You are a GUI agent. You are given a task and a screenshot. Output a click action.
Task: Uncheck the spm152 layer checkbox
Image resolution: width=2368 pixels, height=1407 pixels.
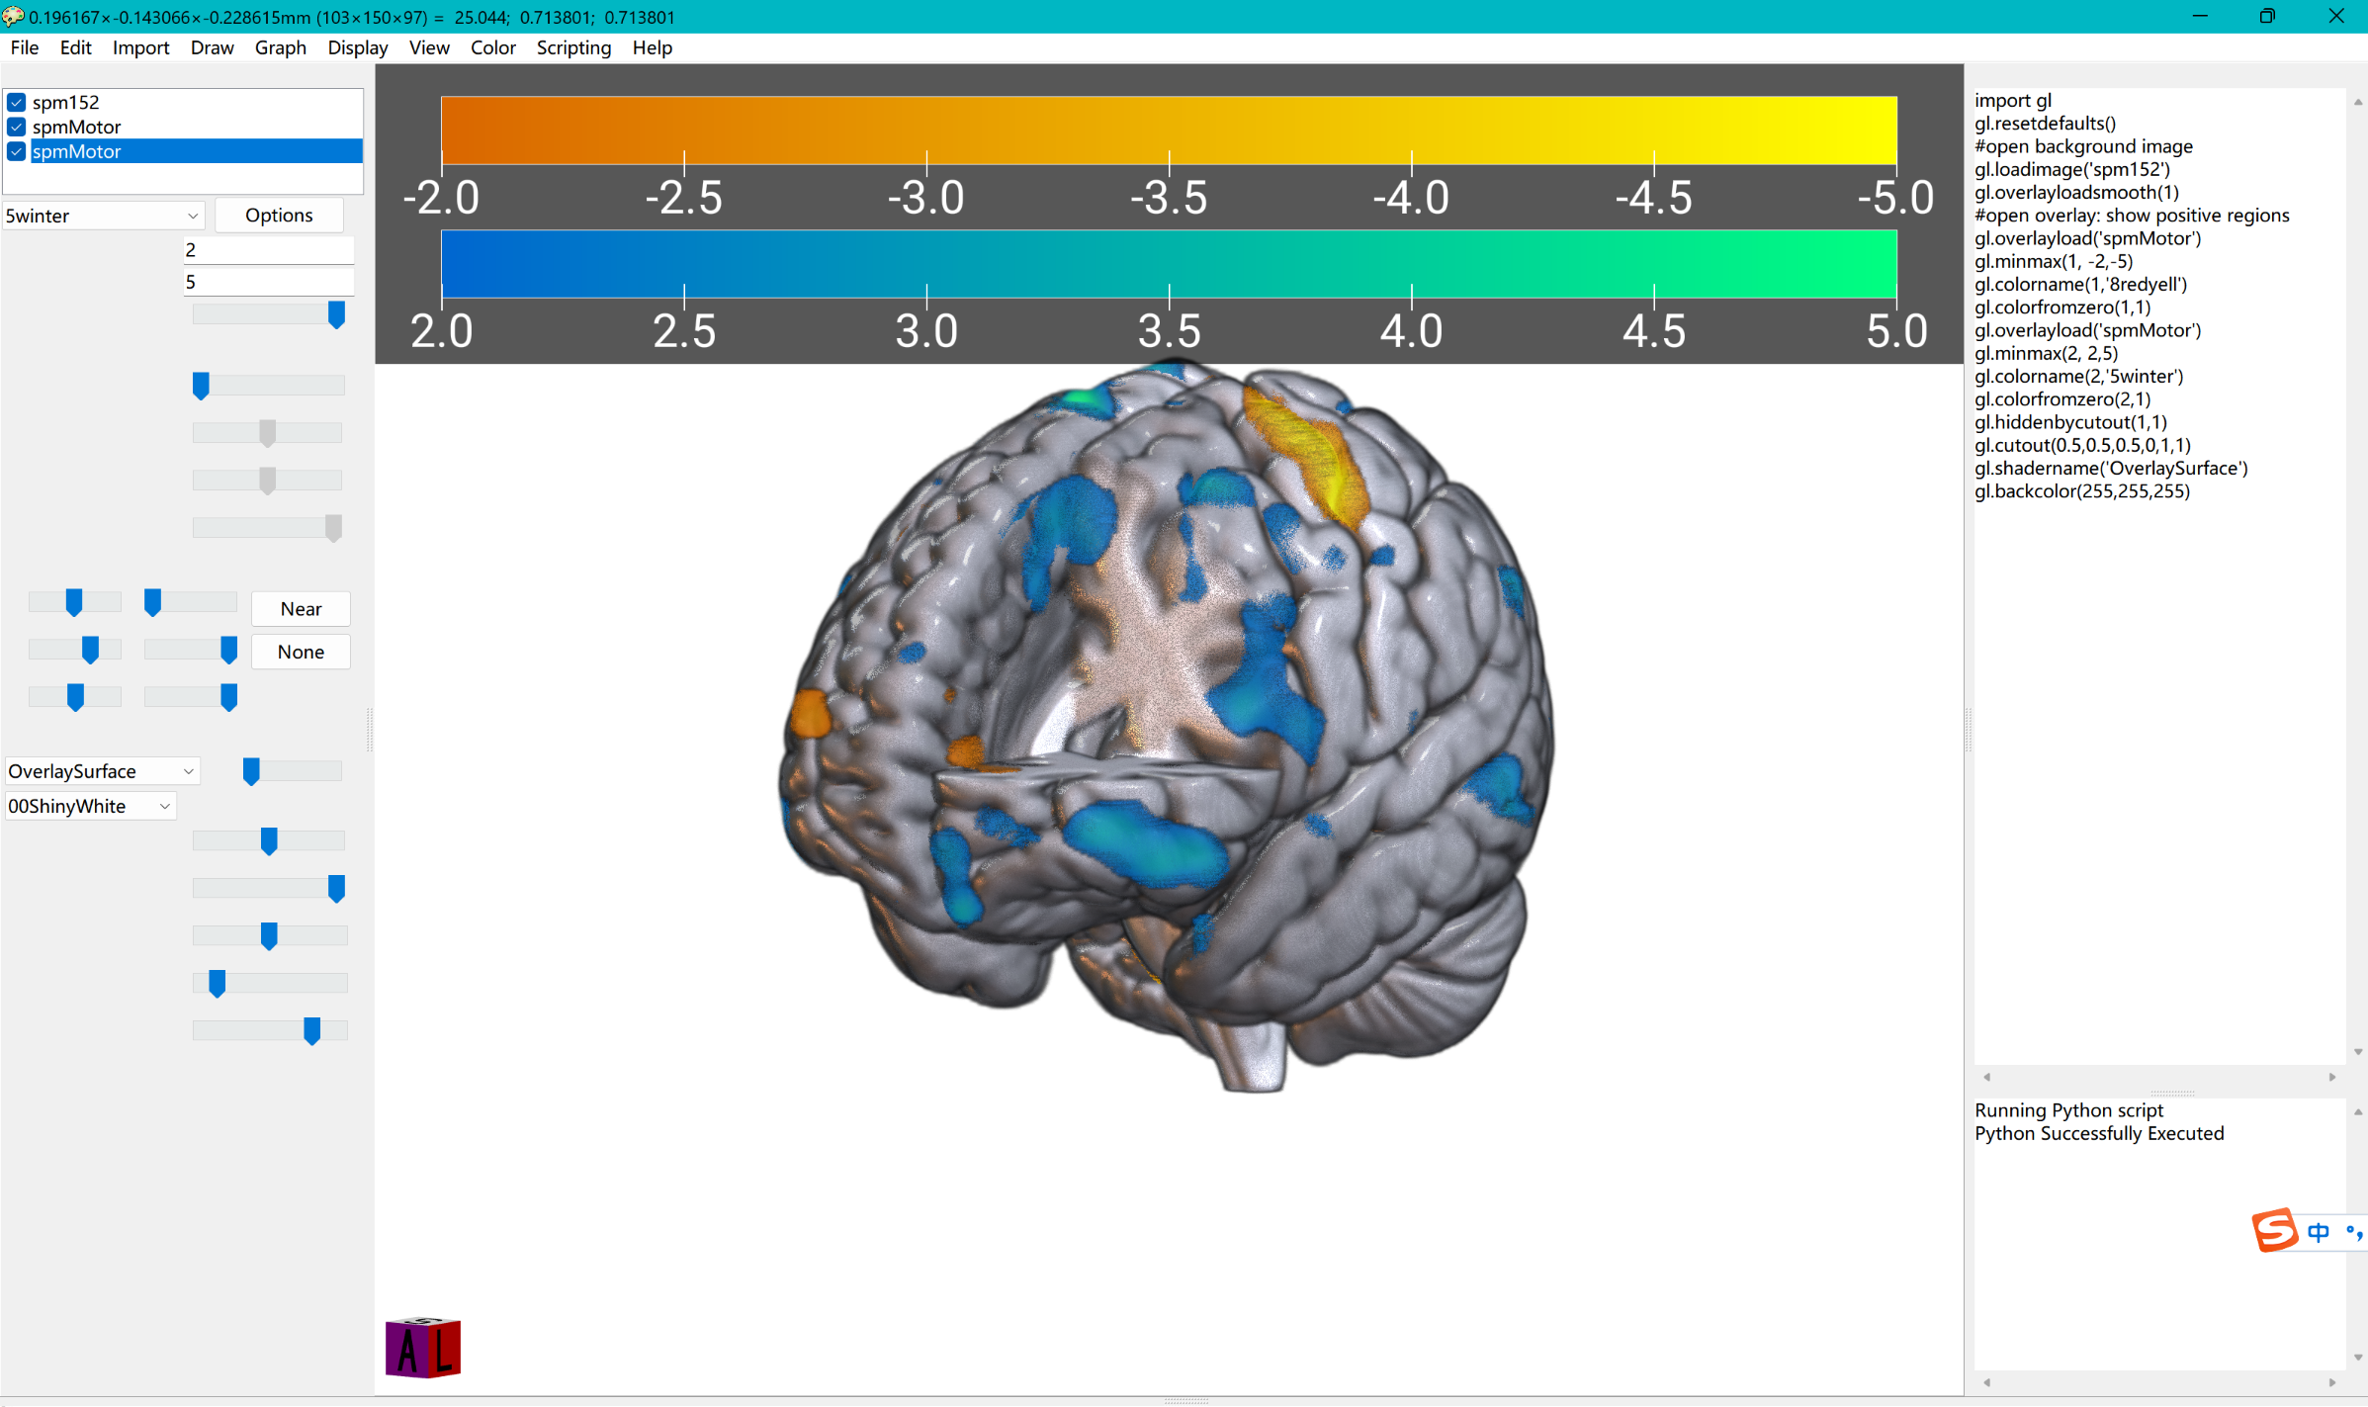[17, 102]
